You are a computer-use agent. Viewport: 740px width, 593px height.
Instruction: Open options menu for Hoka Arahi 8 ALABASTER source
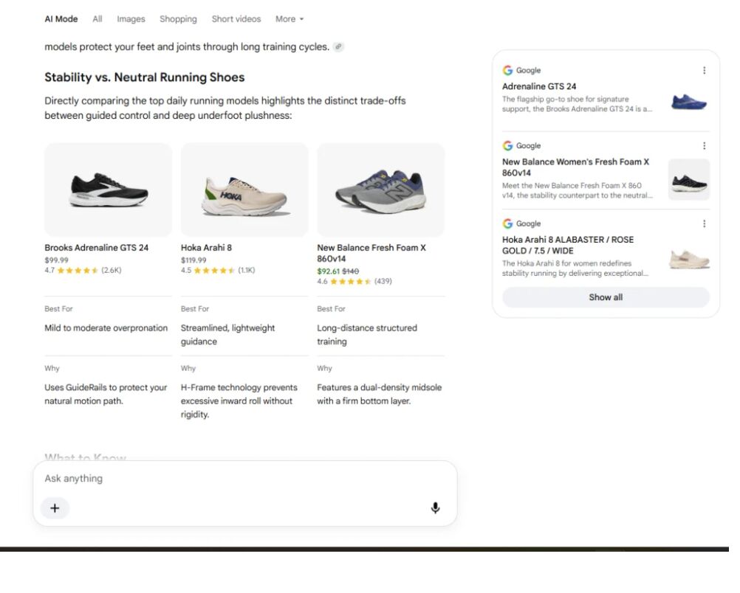click(x=704, y=223)
